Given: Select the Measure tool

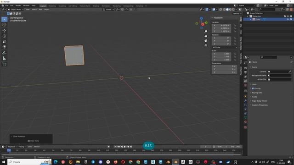Looking at the screenshot, I should (x=4, y=59).
